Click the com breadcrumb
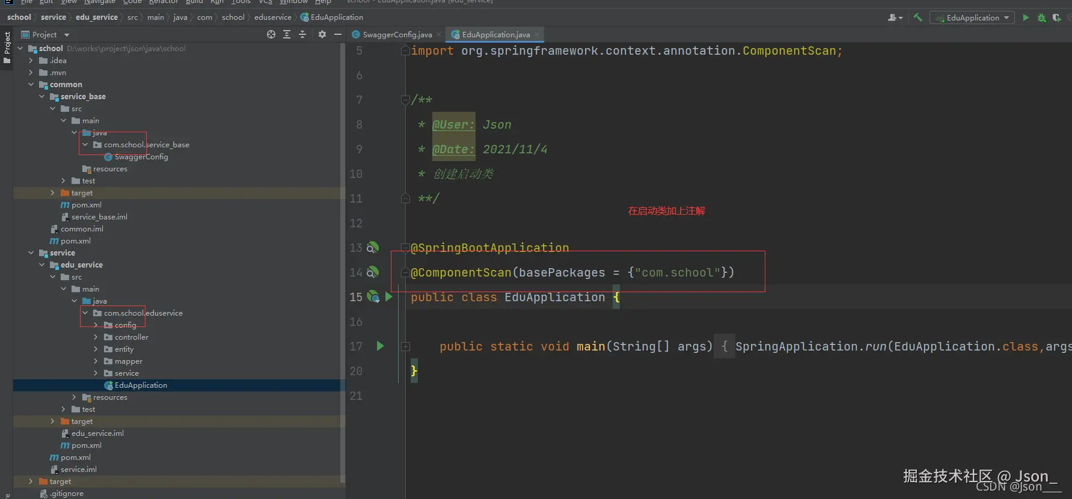1072x499 pixels. click(205, 17)
